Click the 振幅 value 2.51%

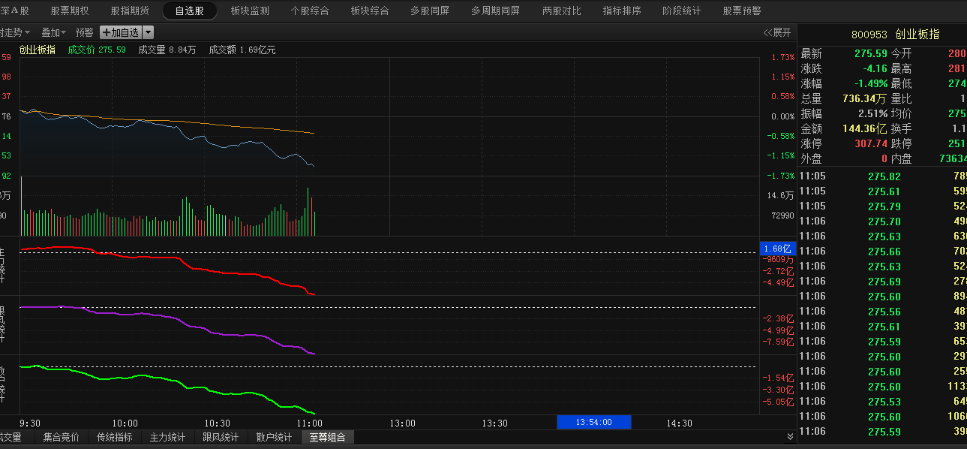coord(873,114)
